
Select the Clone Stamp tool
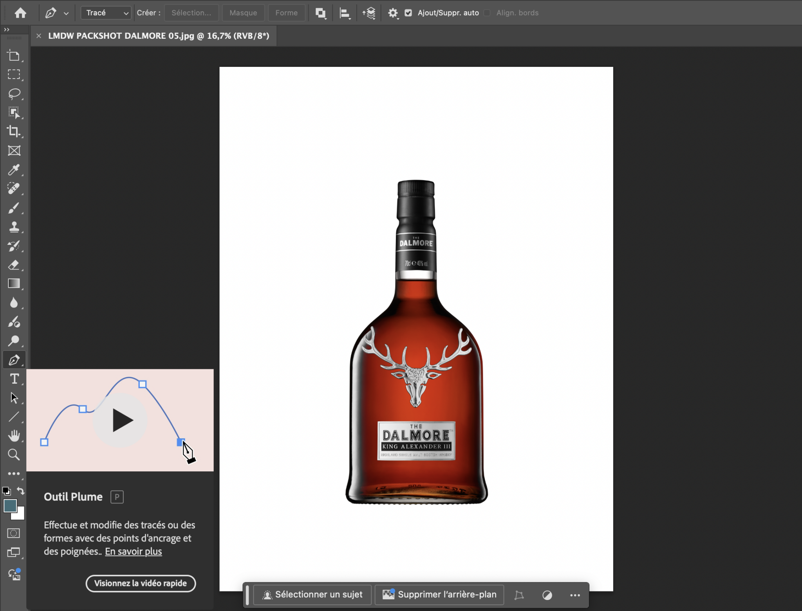[x=14, y=227]
